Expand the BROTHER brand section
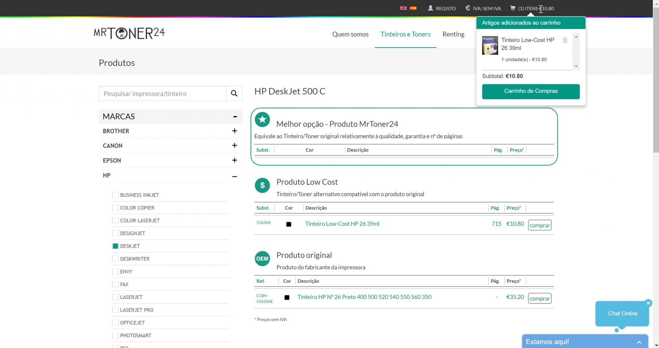Screen dimensions: 659x348 (234, 131)
